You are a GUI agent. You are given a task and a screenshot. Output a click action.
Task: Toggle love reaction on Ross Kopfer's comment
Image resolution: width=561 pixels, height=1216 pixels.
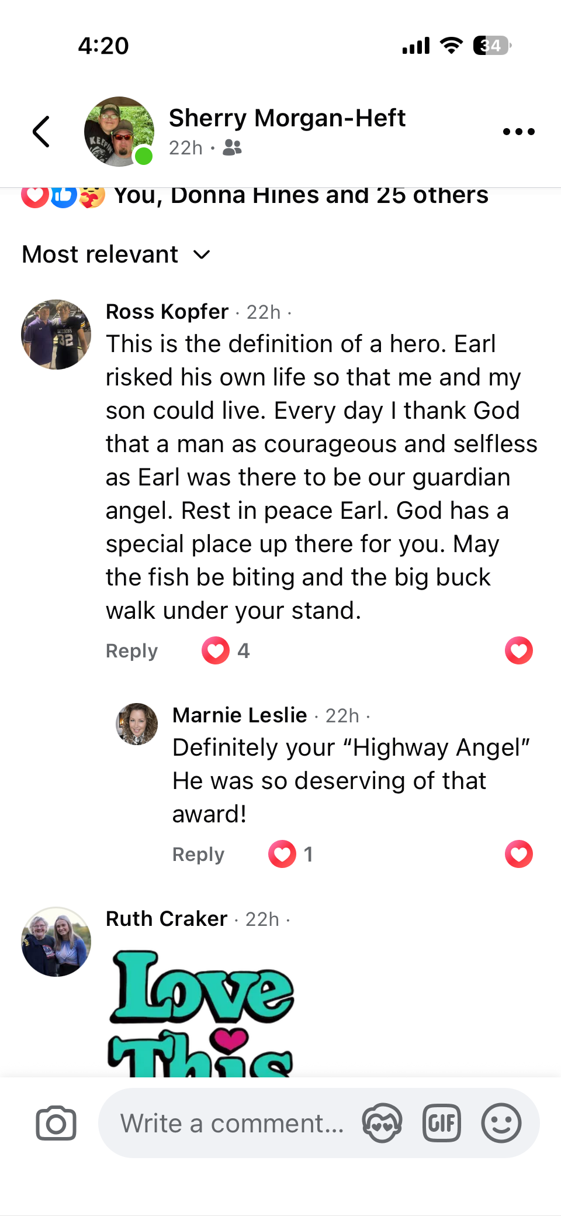(x=519, y=650)
